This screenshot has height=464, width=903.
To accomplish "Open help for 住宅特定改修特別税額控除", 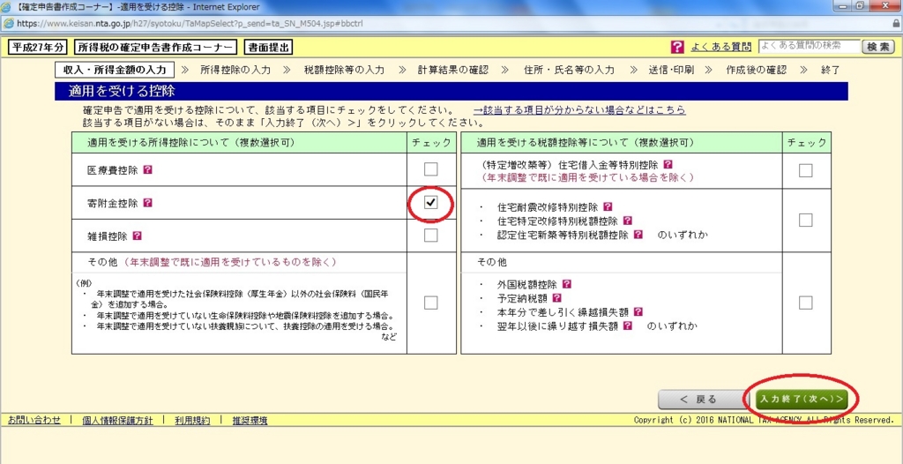I will [x=628, y=221].
